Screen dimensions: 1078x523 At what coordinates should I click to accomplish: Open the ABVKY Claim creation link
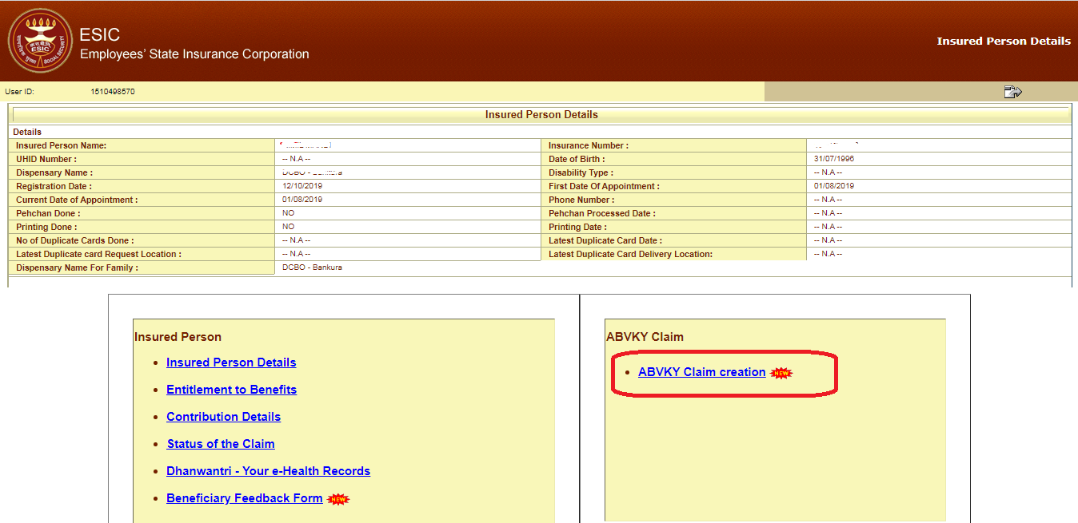[702, 372]
